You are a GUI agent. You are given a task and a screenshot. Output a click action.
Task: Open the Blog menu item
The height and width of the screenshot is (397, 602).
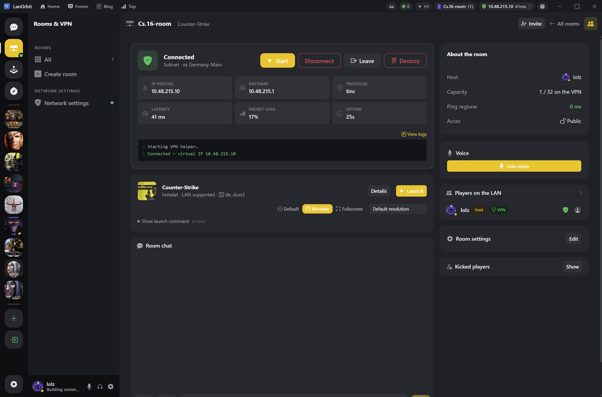coord(105,6)
